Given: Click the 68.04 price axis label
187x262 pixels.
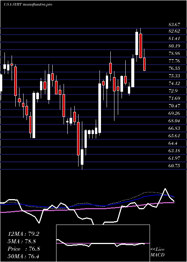Looking at the screenshot, I should [174, 121].
